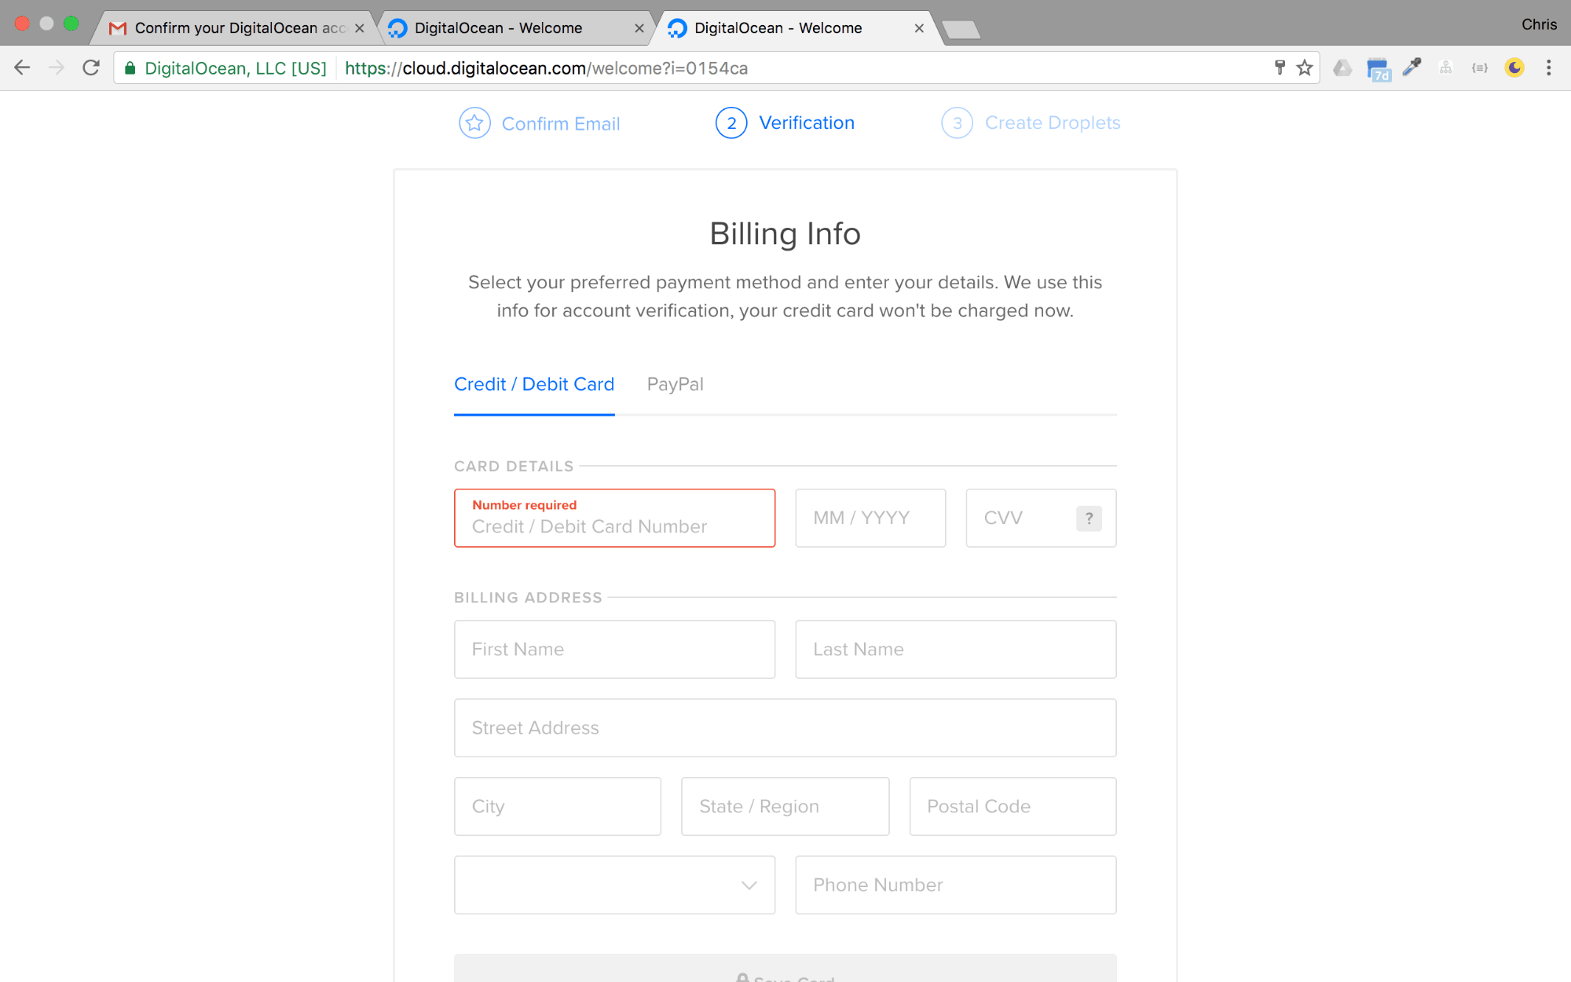Click the Number required error text

click(524, 505)
